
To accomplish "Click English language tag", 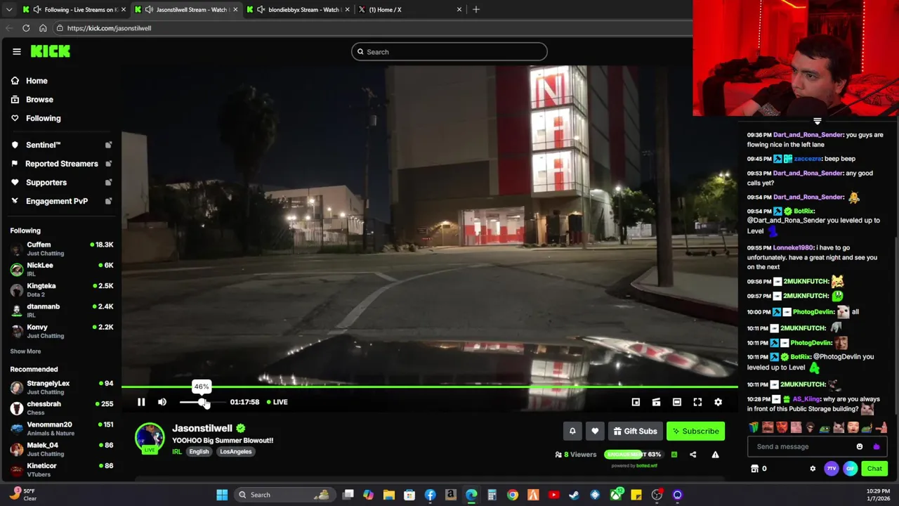I will click(x=199, y=452).
